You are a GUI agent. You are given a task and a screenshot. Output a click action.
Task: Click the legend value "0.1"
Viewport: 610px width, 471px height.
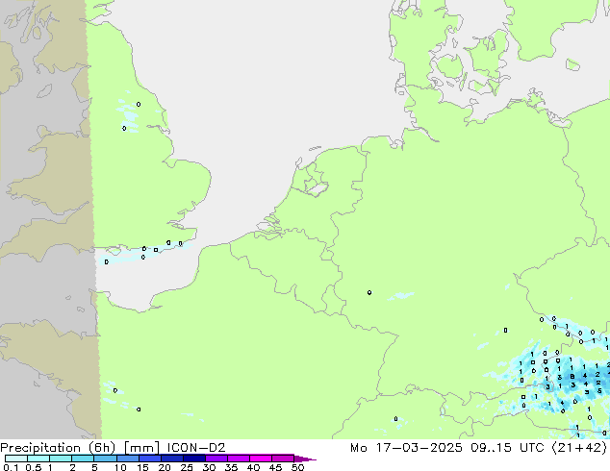[x=11, y=467]
